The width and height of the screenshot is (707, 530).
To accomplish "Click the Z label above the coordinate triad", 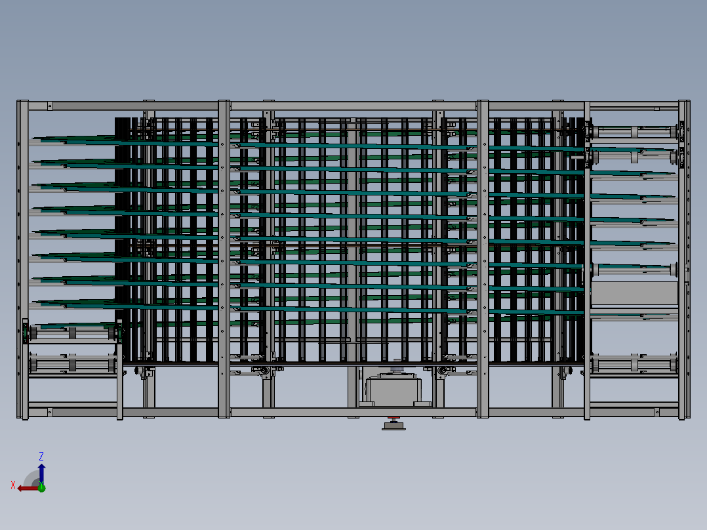I will point(41,456).
